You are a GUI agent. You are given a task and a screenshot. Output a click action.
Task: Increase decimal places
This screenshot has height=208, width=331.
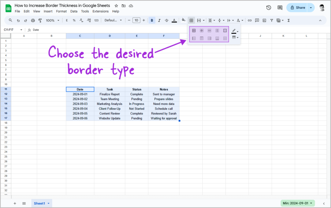coord(89,20)
